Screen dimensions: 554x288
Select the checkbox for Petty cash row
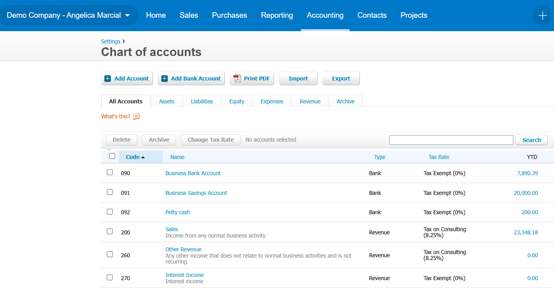click(x=110, y=212)
